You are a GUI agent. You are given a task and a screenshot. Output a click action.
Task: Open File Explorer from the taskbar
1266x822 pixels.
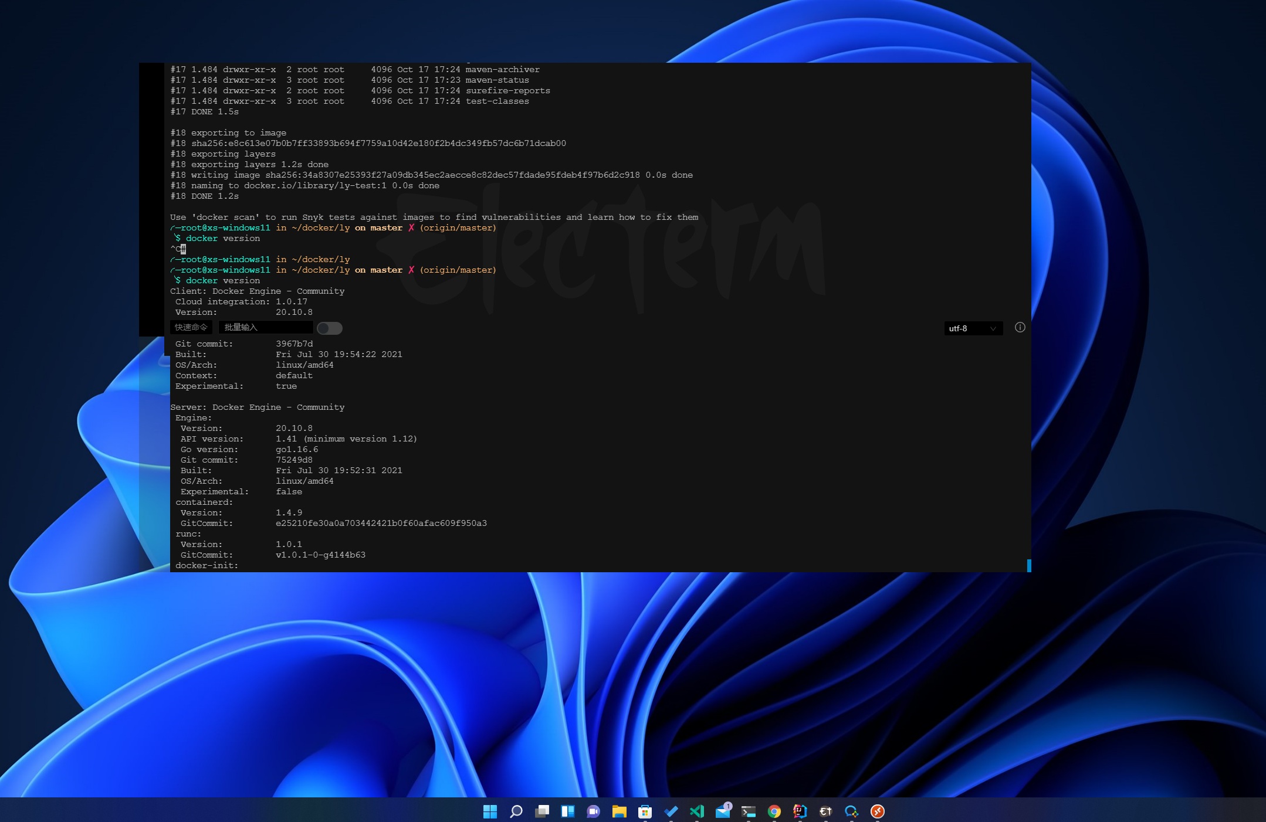[x=620, y=811]
